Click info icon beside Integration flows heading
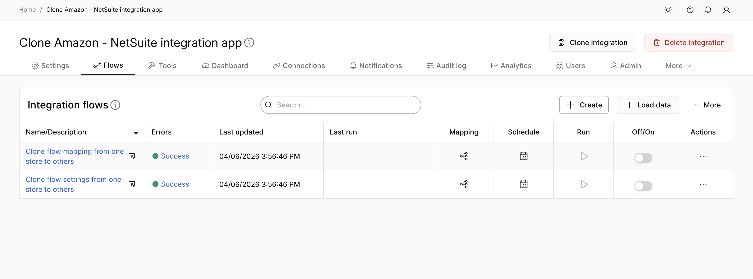 [x=115, y=105]
